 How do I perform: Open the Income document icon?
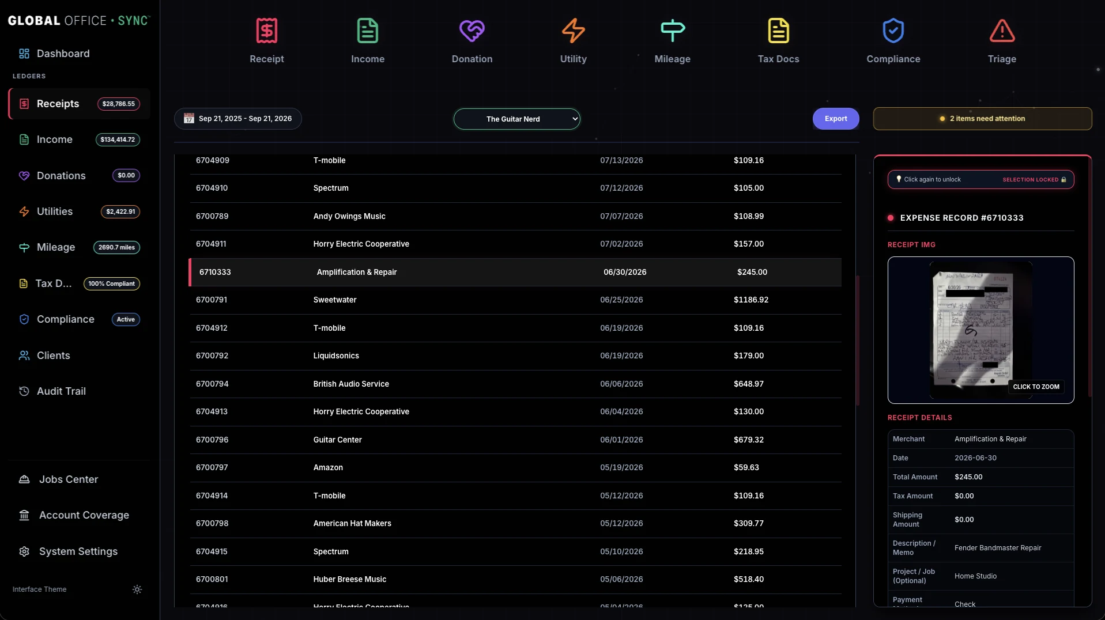click(x=367, y=31)
